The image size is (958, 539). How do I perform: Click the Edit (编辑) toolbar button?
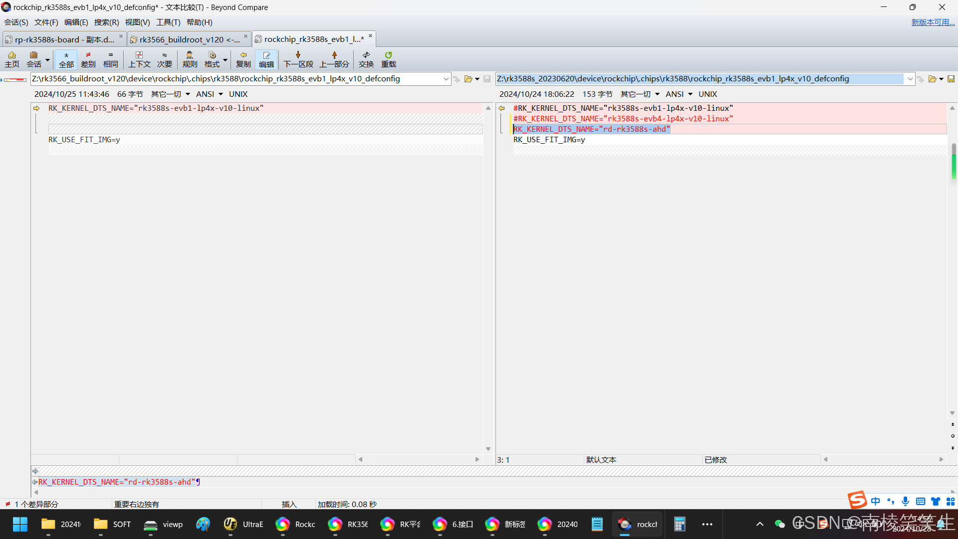(x=266, y=59)
